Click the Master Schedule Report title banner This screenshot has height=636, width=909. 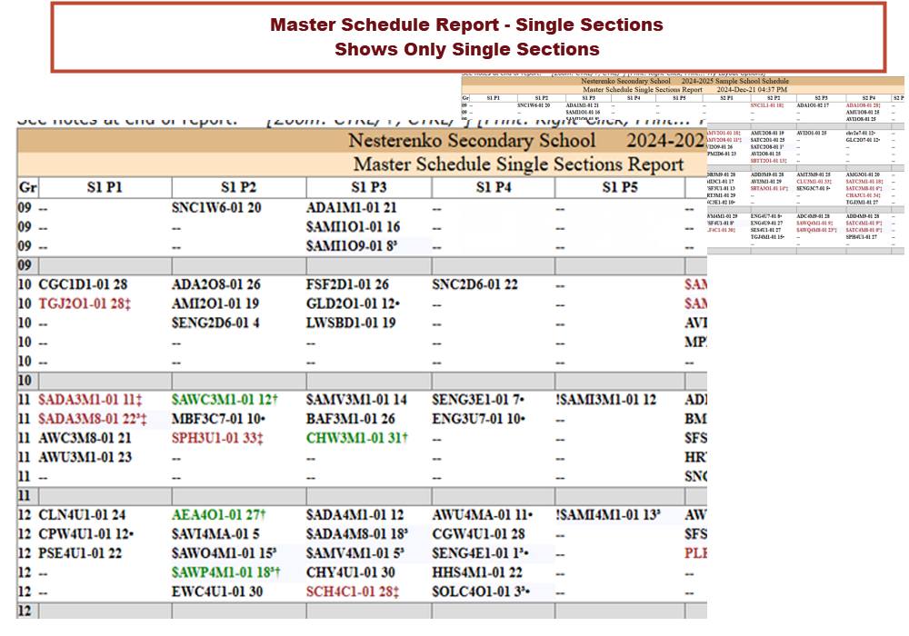click(x=467, y=37)
